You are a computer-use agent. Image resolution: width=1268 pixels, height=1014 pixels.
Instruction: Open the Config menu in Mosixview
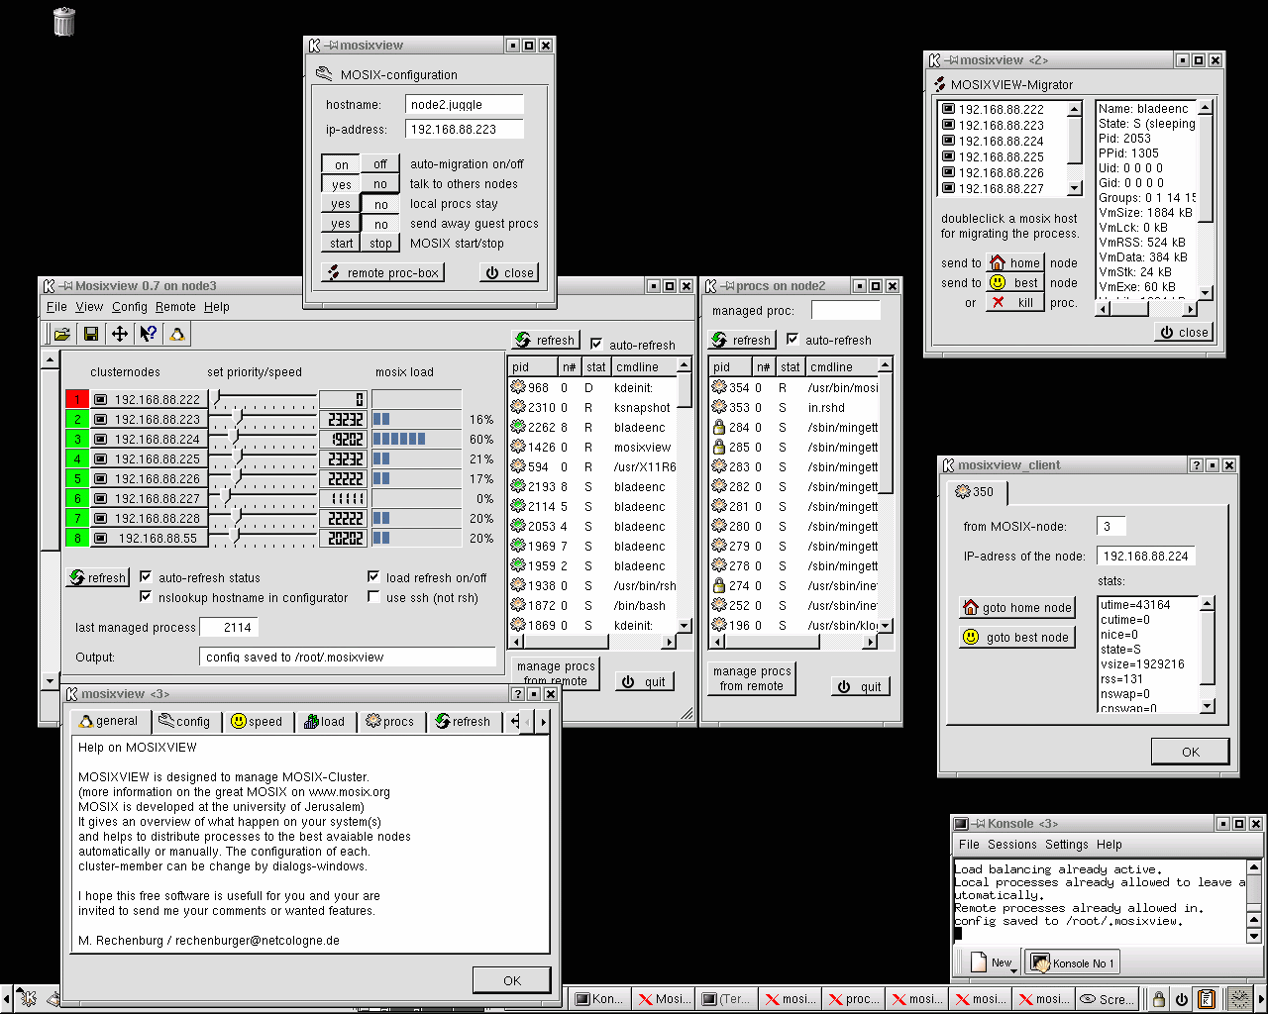[x=129, y=307]
